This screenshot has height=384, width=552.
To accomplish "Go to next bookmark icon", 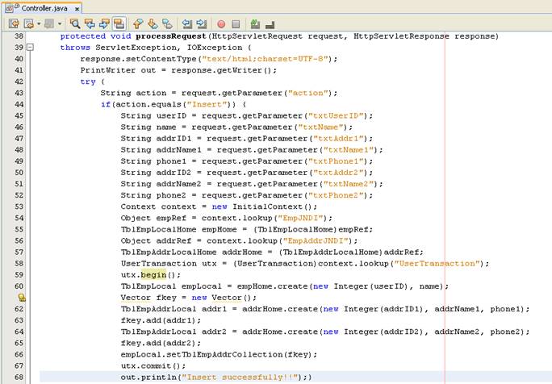I will click(153, 24).
